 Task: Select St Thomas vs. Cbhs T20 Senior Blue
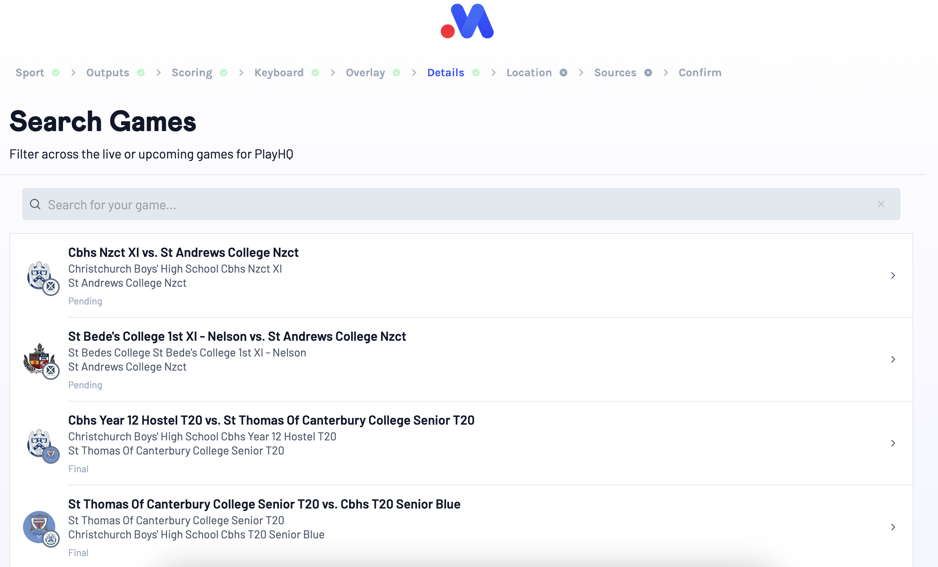coord(461,527)
